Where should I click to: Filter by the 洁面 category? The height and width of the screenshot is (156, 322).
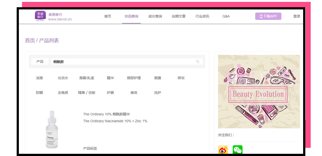pos(39,78)
